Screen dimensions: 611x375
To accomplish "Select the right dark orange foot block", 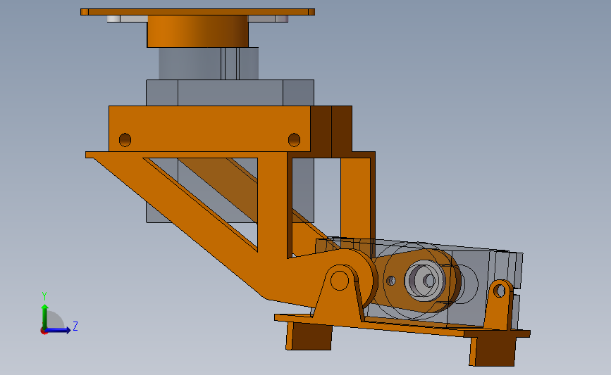I will coord(493,351).
